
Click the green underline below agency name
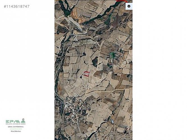(16, 129)
